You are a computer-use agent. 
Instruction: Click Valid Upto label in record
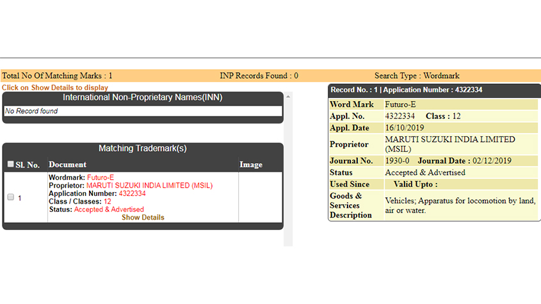(416, 184)
